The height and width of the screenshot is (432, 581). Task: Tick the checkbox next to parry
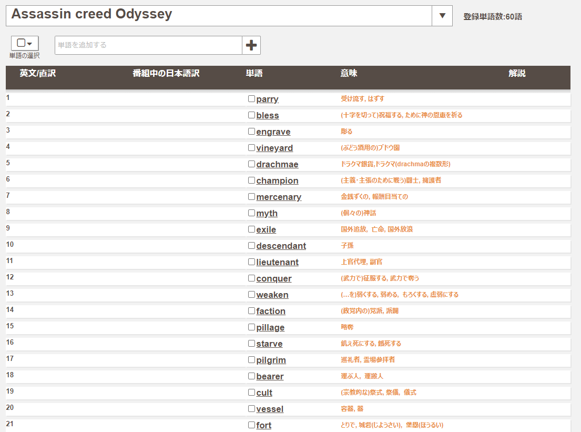252,98
